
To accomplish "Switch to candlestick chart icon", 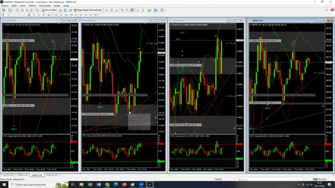I will (x=111, y=10).
